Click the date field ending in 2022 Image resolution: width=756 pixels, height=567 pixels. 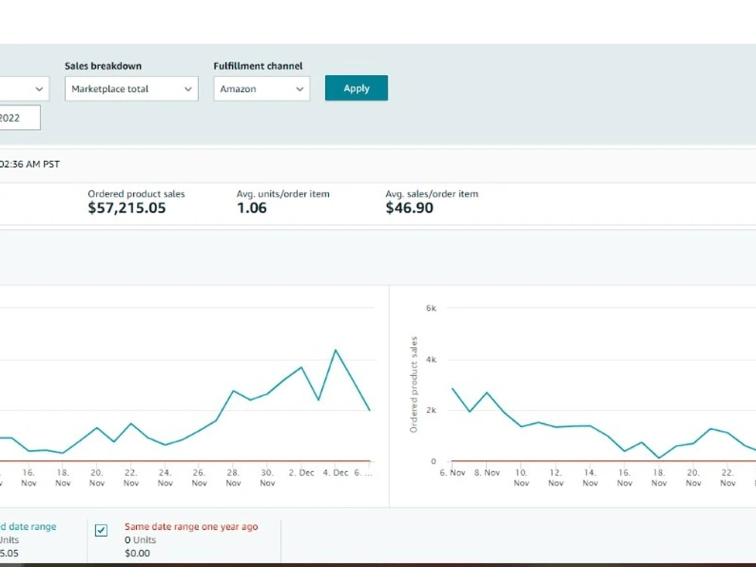pyautogui.click(x=20, y=118)
